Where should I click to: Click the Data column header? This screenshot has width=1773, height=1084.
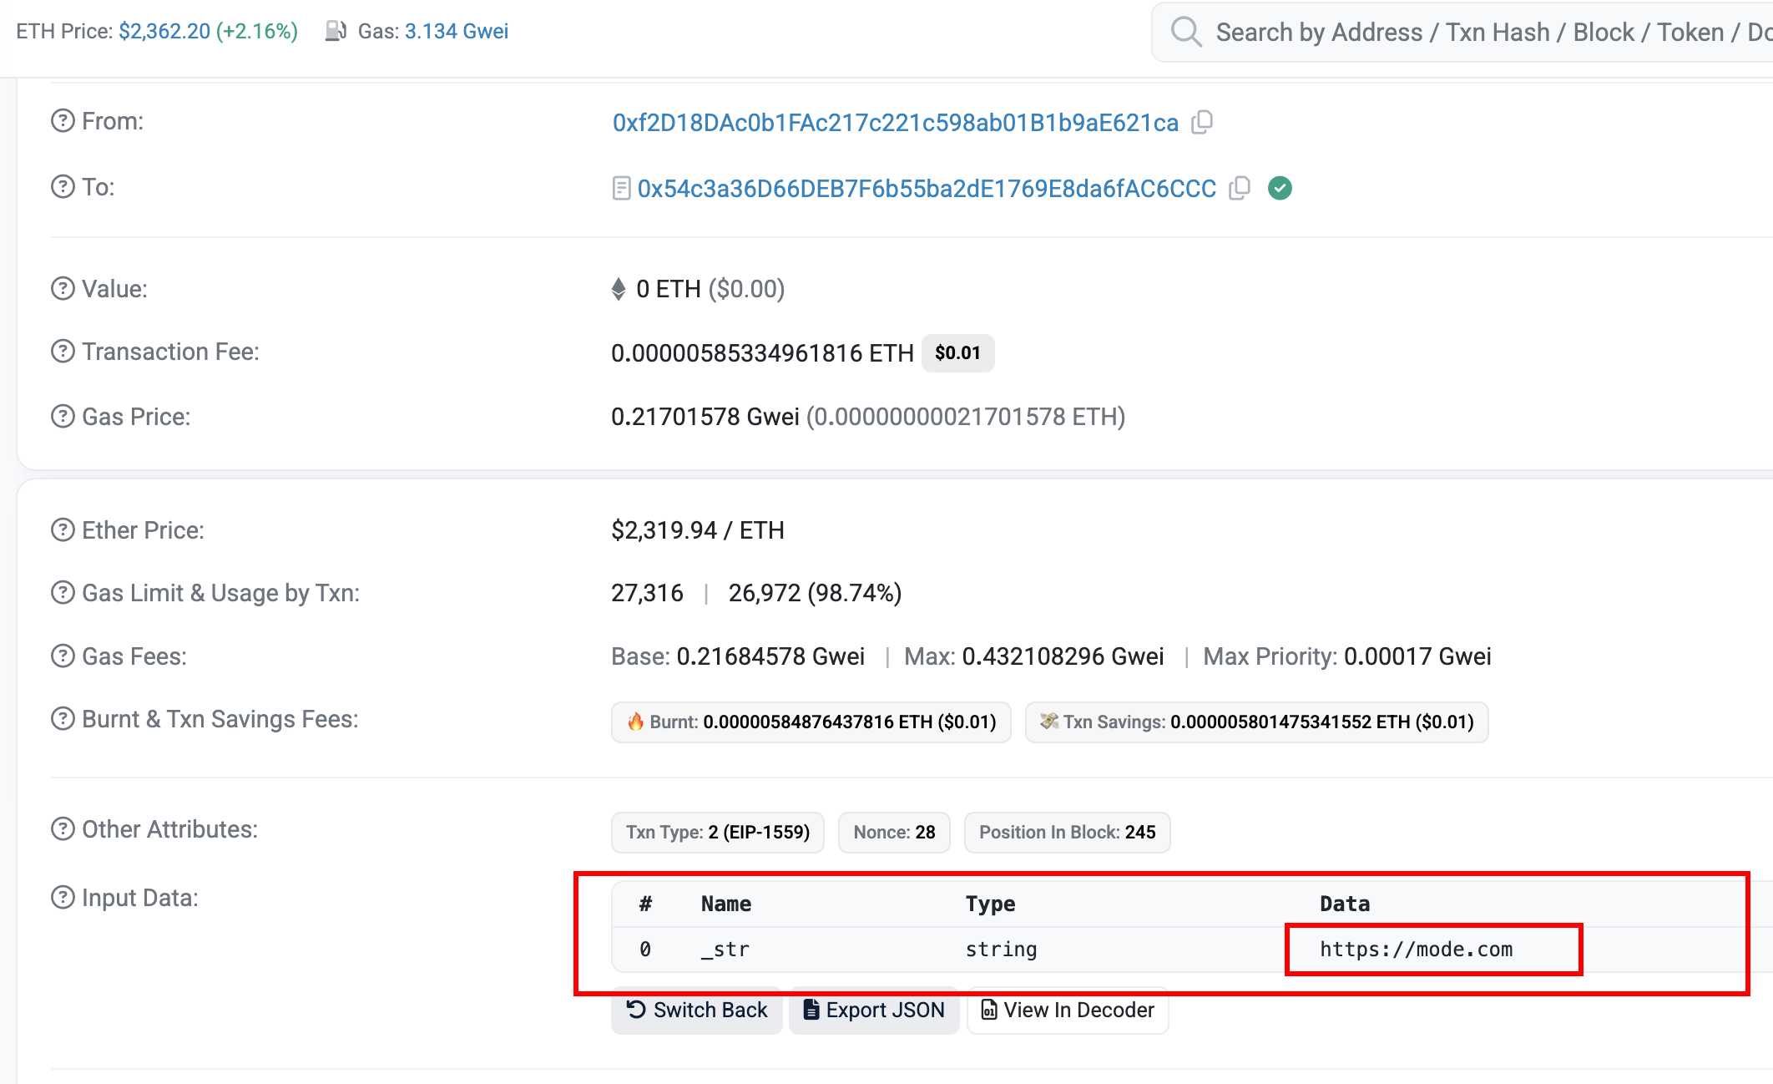[x=1345, y=904]
